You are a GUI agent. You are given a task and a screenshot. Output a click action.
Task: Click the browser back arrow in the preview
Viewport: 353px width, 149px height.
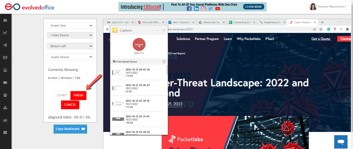point(107,29)
